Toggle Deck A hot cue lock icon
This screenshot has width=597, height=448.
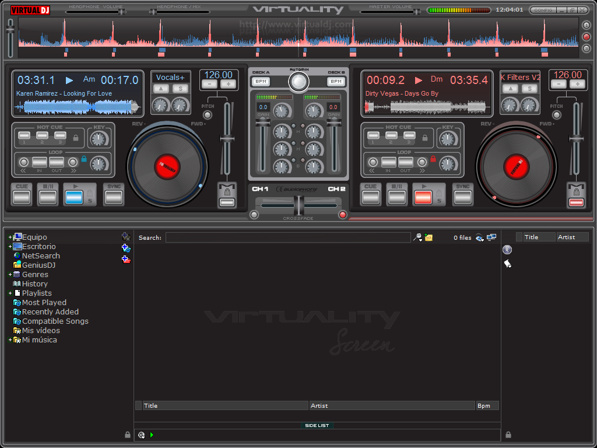76,138
